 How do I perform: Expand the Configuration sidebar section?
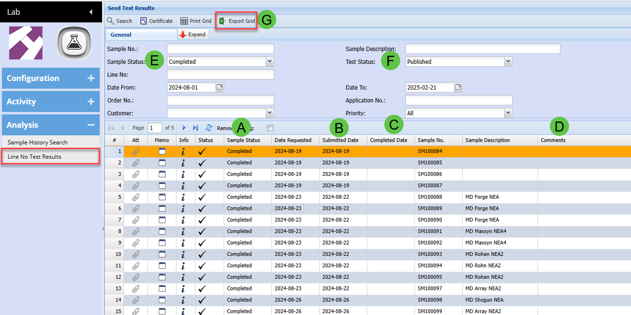(91, 78)
